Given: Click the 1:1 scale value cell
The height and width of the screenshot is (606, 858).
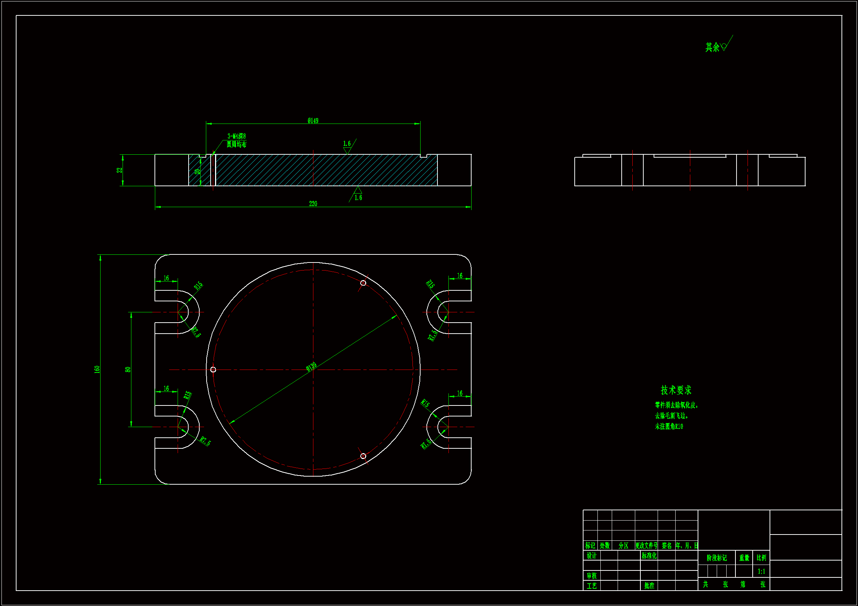Looking at the screenshot, I should pos(761,571).
